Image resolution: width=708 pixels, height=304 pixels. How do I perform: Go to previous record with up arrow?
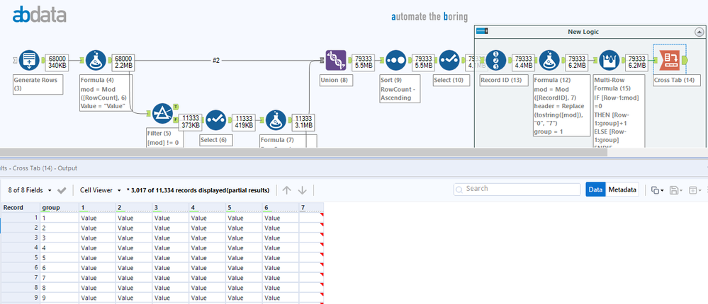point(286,190)
